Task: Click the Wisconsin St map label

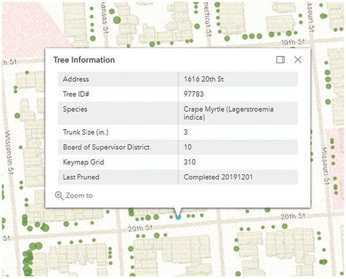Action: pos(9,152)
